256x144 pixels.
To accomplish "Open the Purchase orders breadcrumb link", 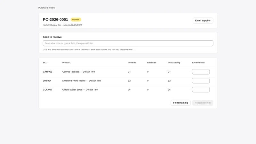I will coord(46,8).
